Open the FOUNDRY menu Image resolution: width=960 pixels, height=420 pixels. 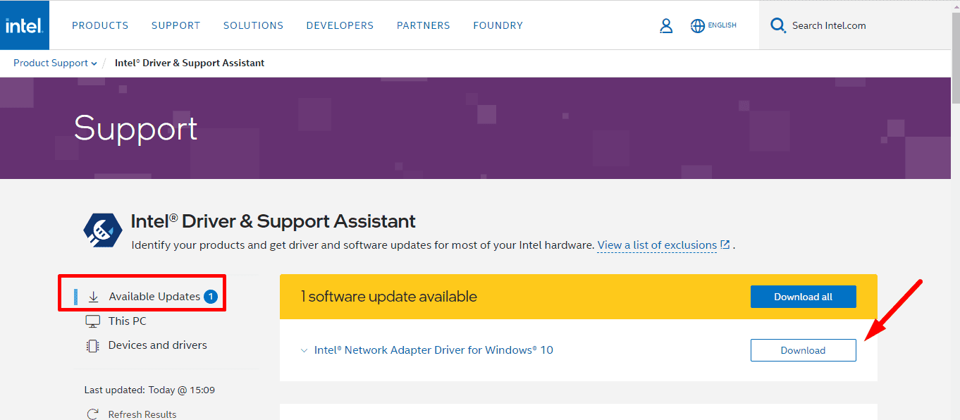click(x=498, y=25)
